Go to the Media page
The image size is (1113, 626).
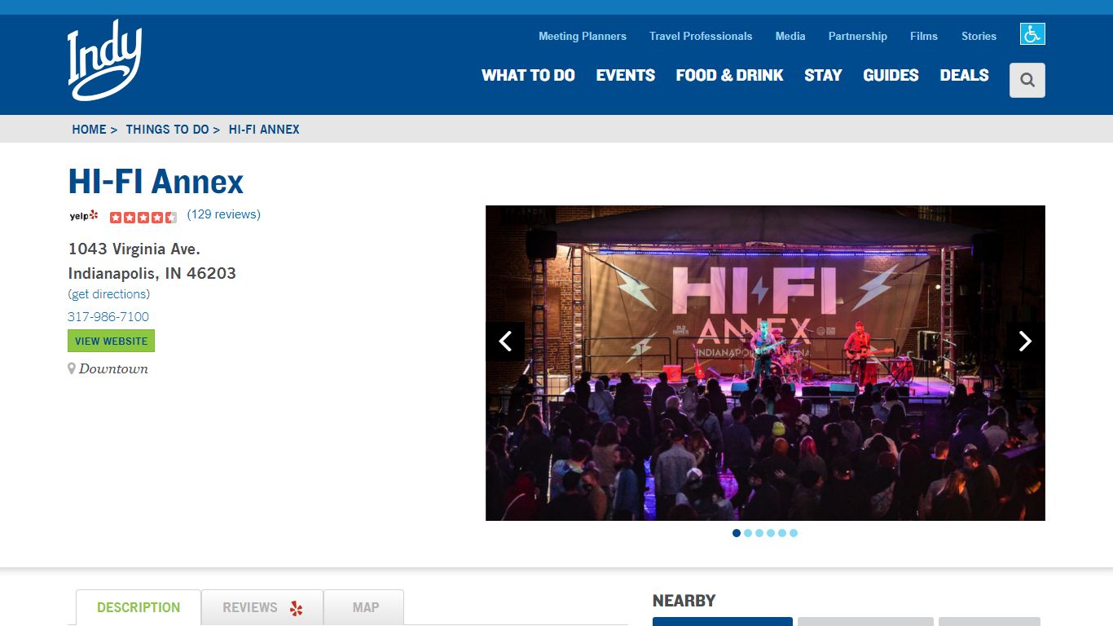(790, 36)
